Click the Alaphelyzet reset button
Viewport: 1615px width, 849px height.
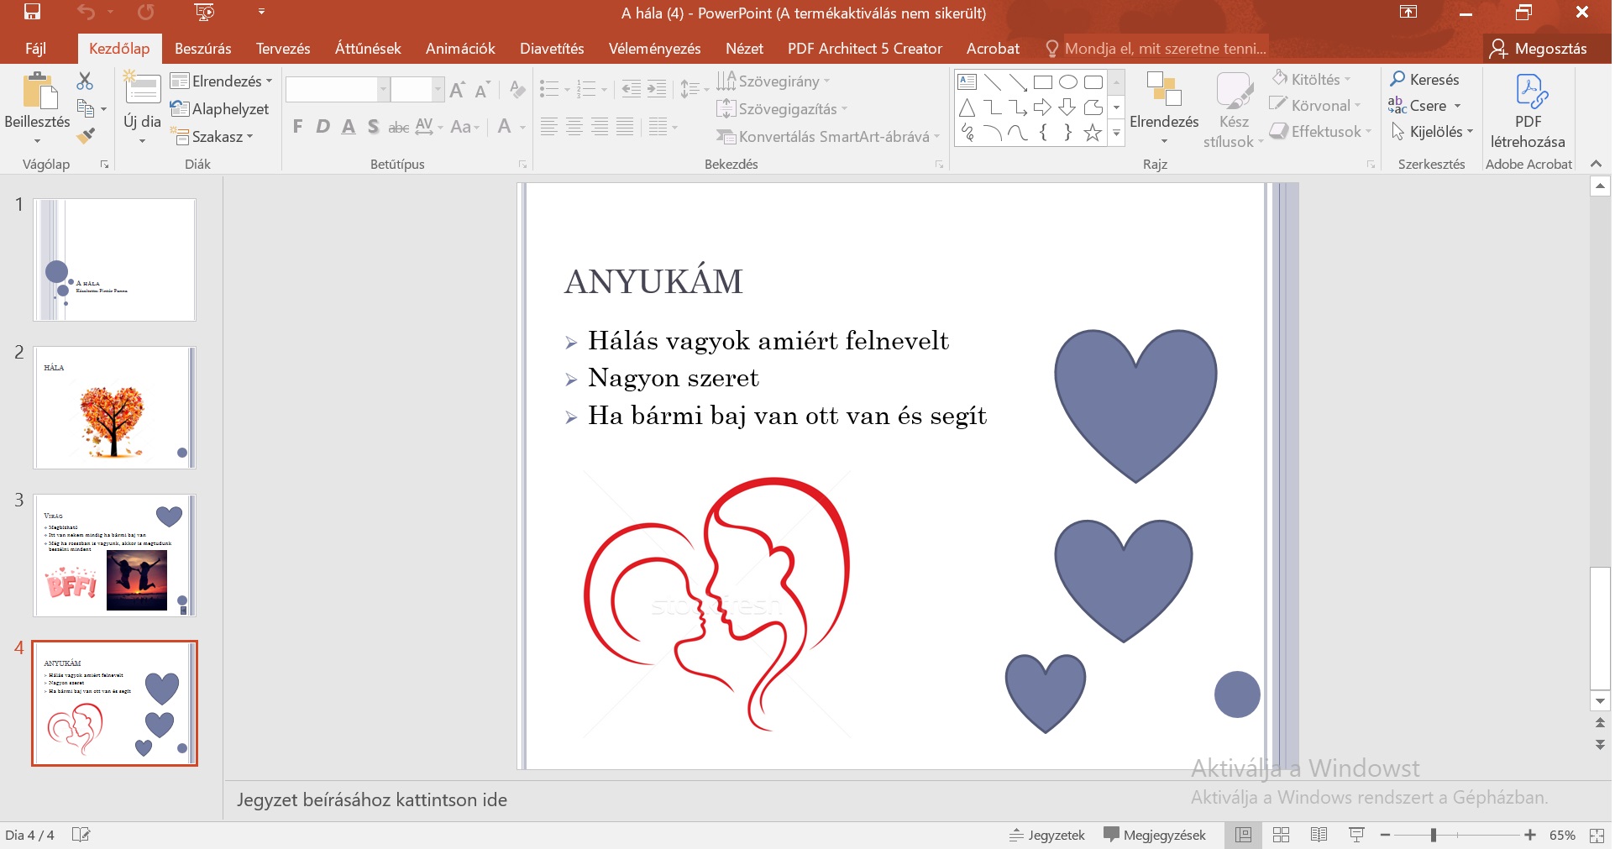(219, 109)
